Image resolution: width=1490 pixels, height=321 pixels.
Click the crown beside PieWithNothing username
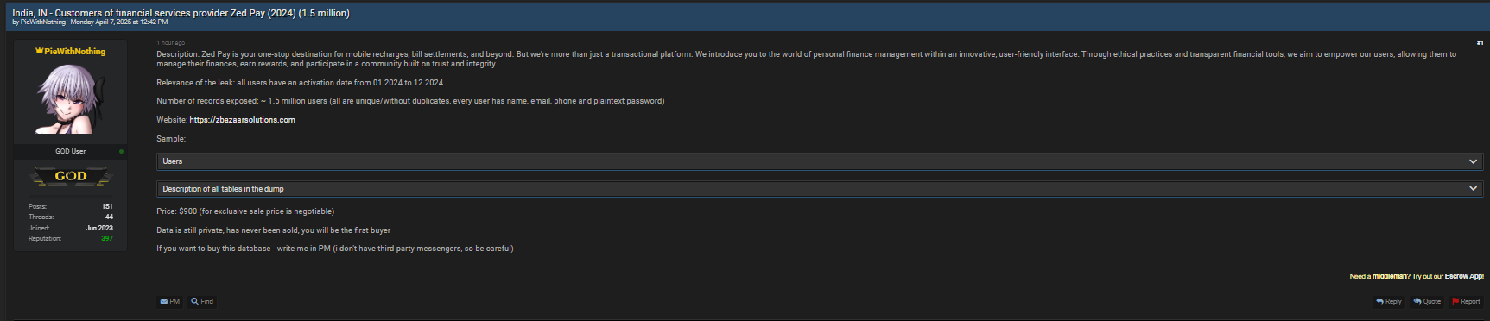click(x=39, y=51)
